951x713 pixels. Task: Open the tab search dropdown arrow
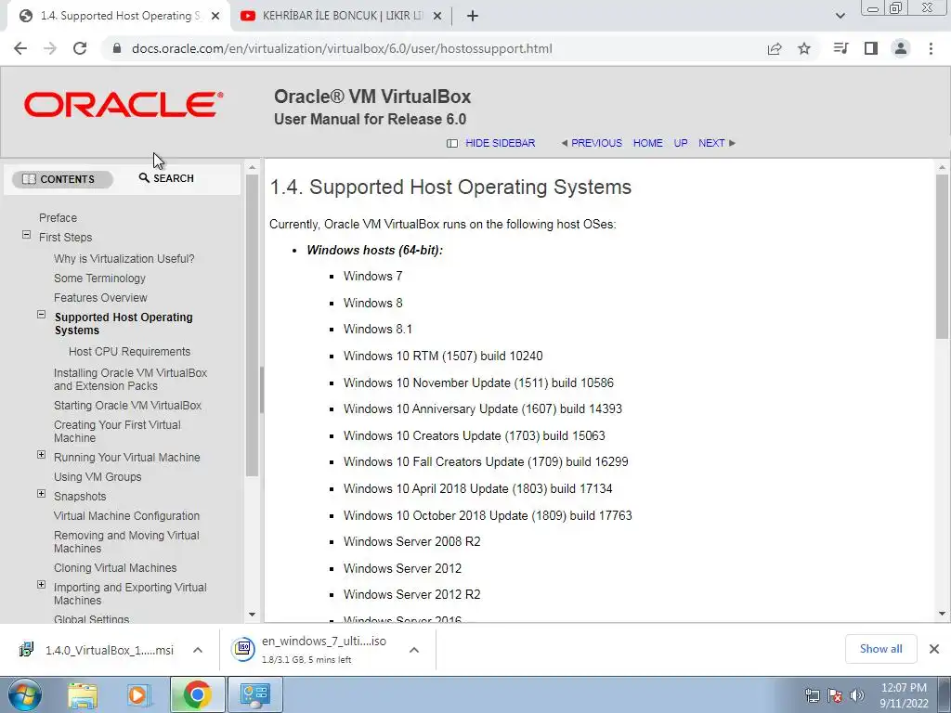click(840, 16)
